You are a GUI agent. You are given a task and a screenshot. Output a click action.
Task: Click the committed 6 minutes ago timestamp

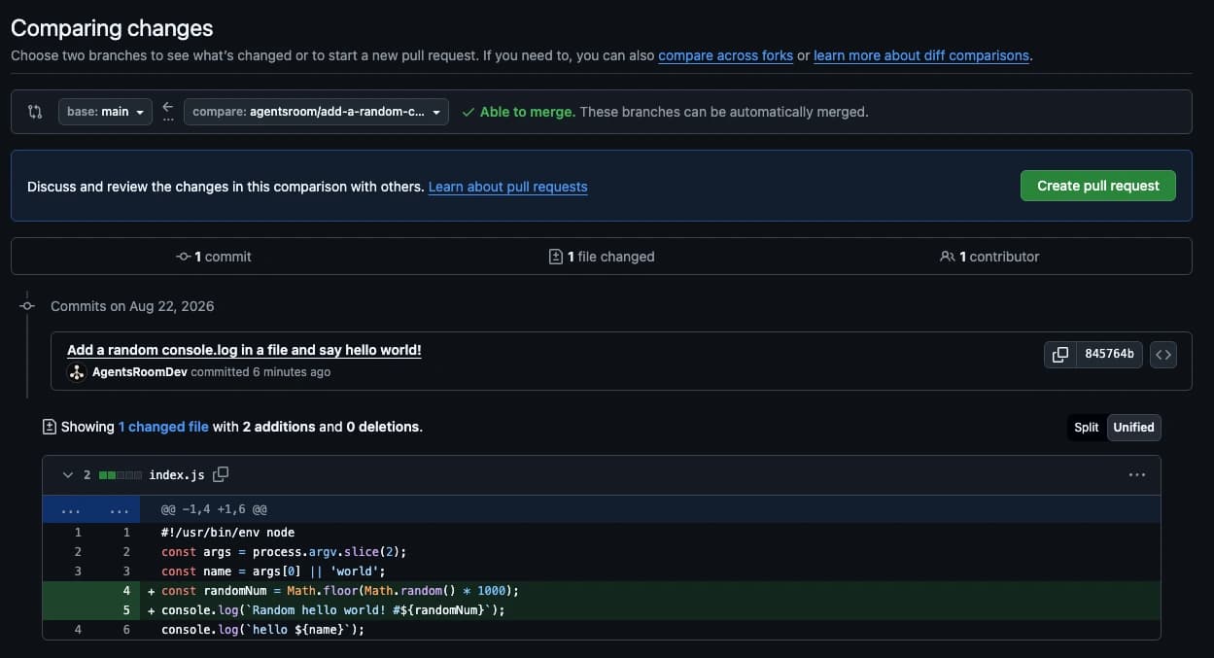(x=260, y=372)
